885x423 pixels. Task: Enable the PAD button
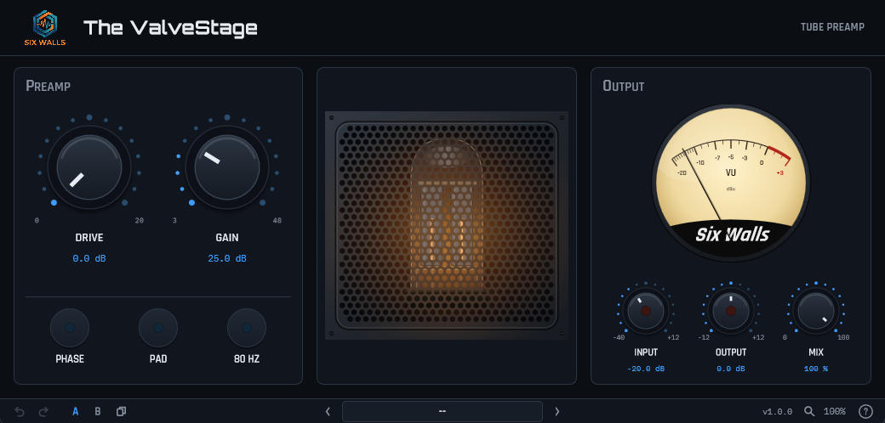click(158, 328)
